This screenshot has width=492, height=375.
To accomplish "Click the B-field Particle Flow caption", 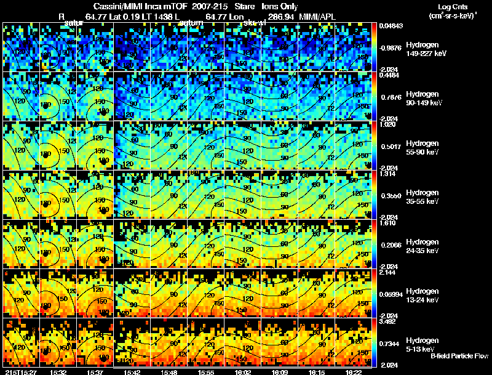I will click(x=459, y=356).
